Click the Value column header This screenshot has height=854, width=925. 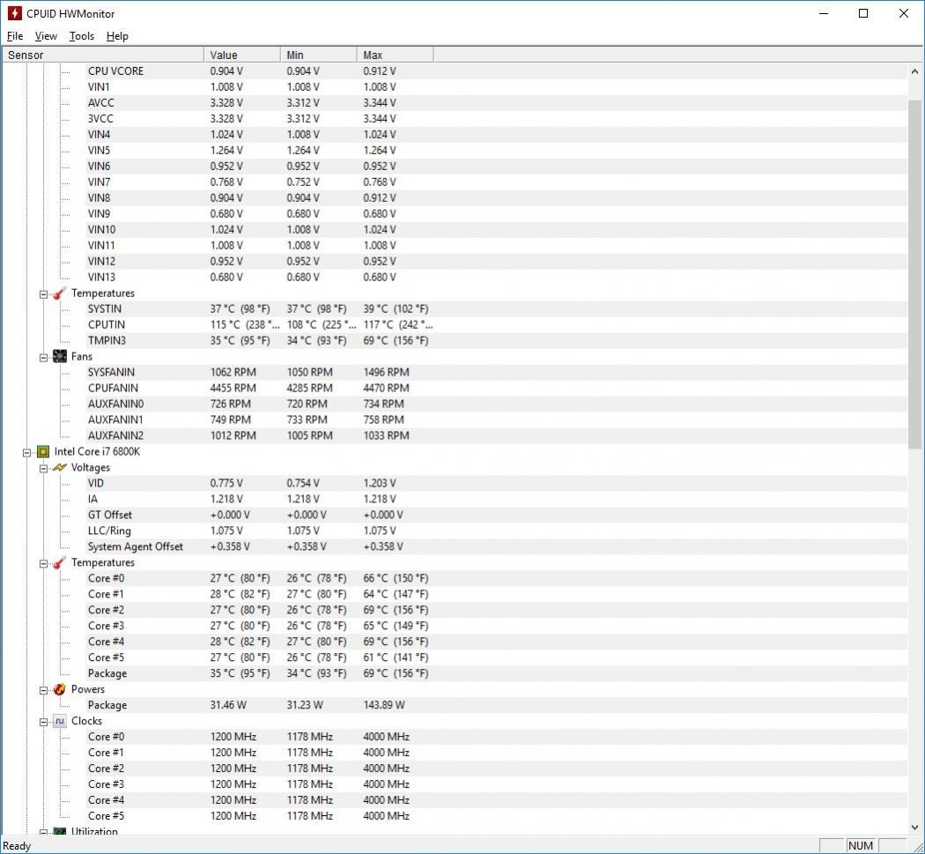[x=242, y=55]
